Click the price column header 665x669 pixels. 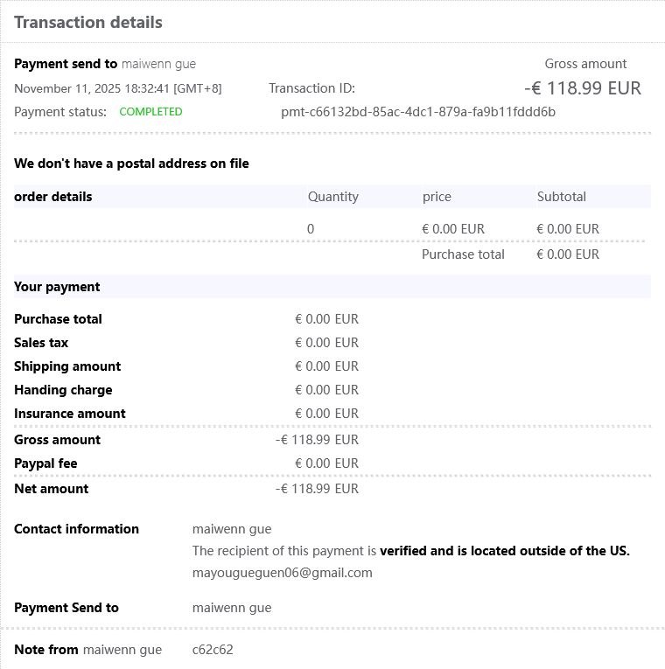[x=437, y=197]
